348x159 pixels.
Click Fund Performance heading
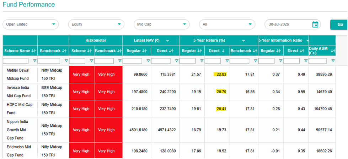[x=29, y=4]
